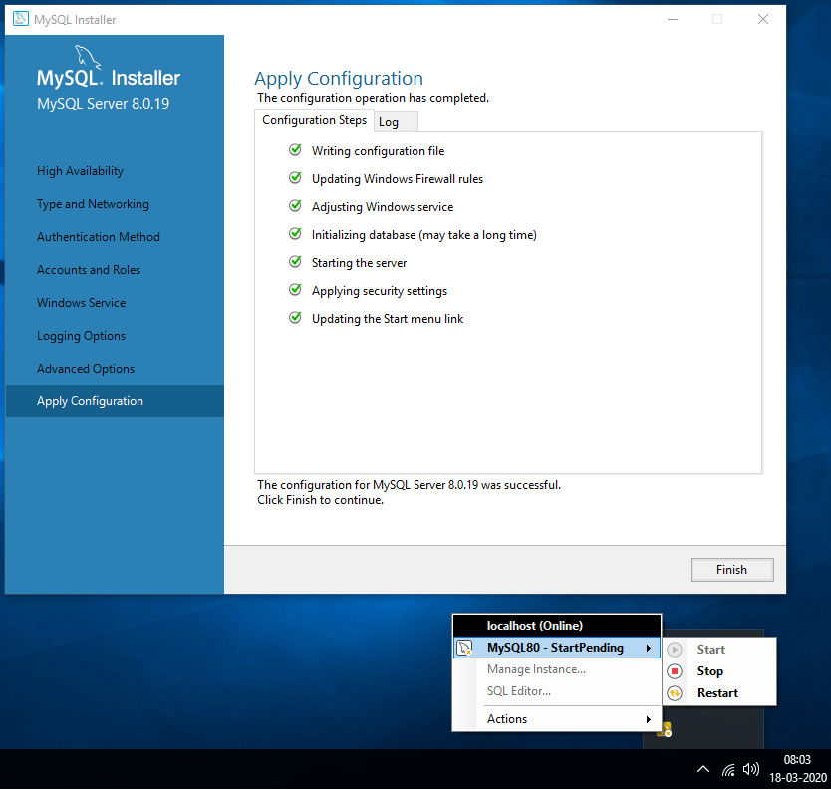This screenshot has height=790, width=831.
Task: Click the orange Restart icon
Action: (675, 693)
